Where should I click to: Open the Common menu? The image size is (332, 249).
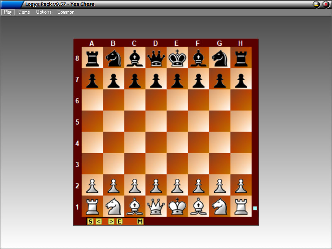pyautogui.click(x=66, y=12)
